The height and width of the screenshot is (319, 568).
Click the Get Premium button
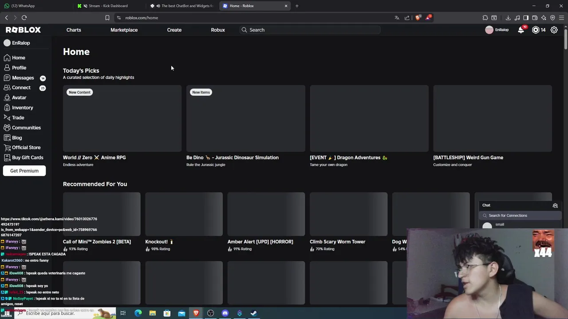[24, 171]
